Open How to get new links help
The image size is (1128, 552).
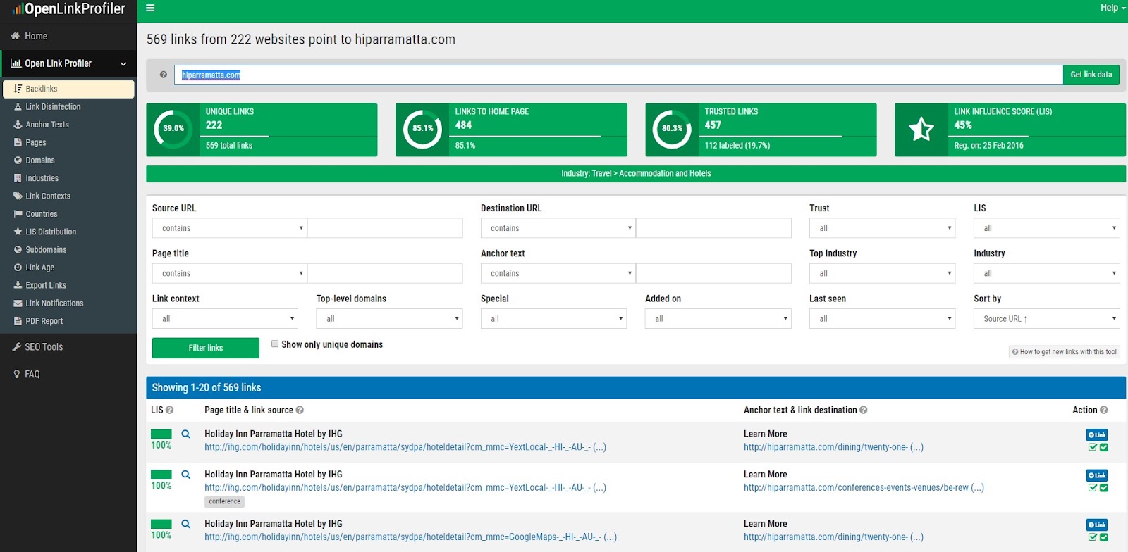click(x=1065, y=352)
